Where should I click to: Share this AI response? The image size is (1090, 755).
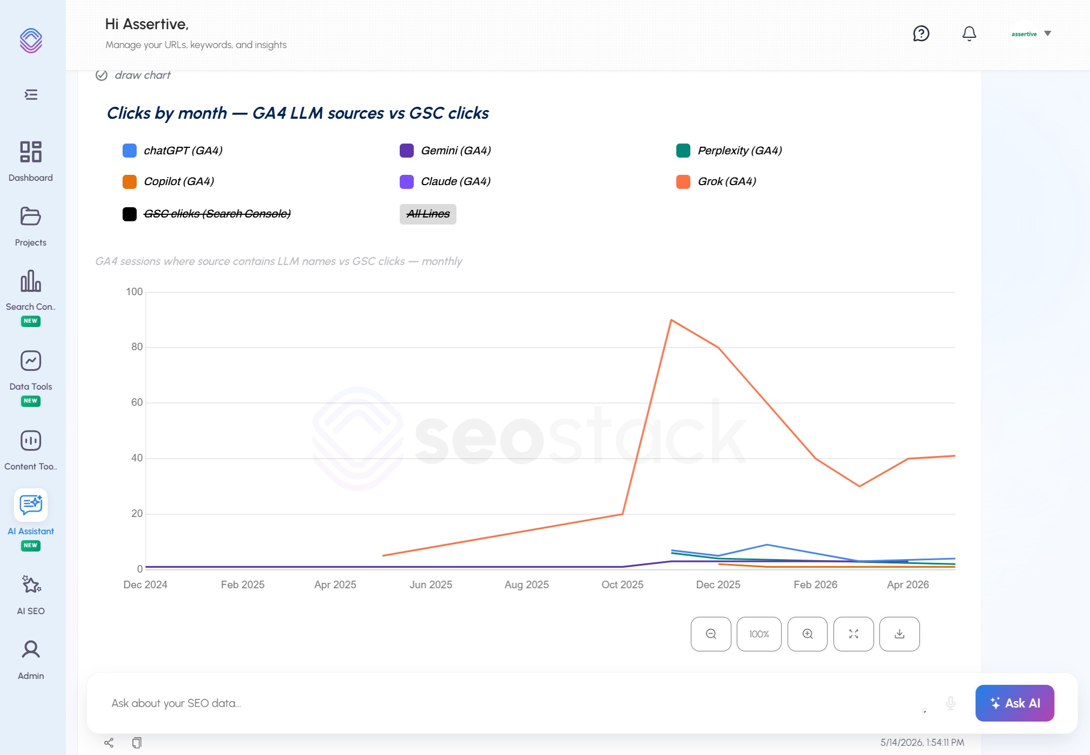(109, 743)
